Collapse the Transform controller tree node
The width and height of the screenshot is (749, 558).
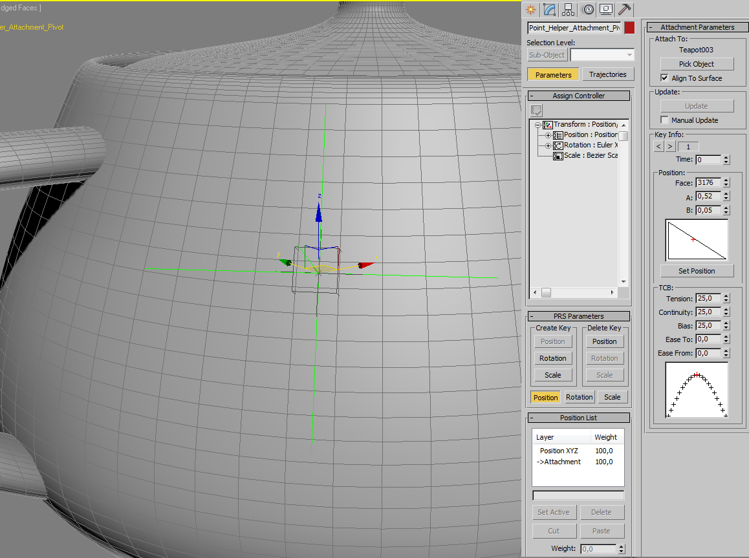click(x=537, y=125)
